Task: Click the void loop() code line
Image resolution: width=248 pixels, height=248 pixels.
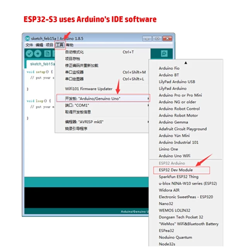Action: (39, 101)
